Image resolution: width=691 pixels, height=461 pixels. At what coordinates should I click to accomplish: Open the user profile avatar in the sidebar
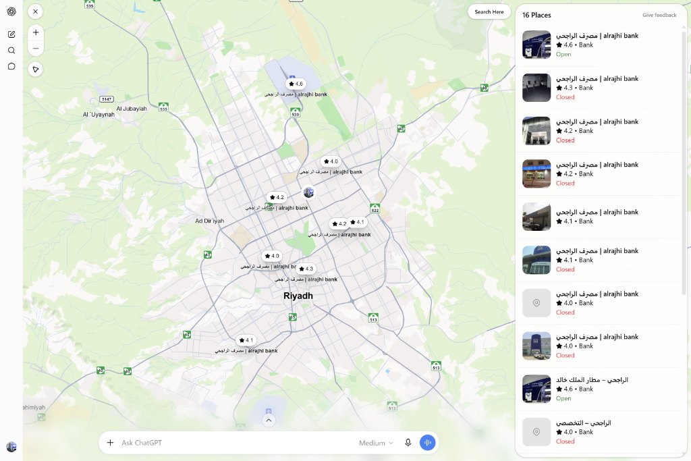click(11, 447)
